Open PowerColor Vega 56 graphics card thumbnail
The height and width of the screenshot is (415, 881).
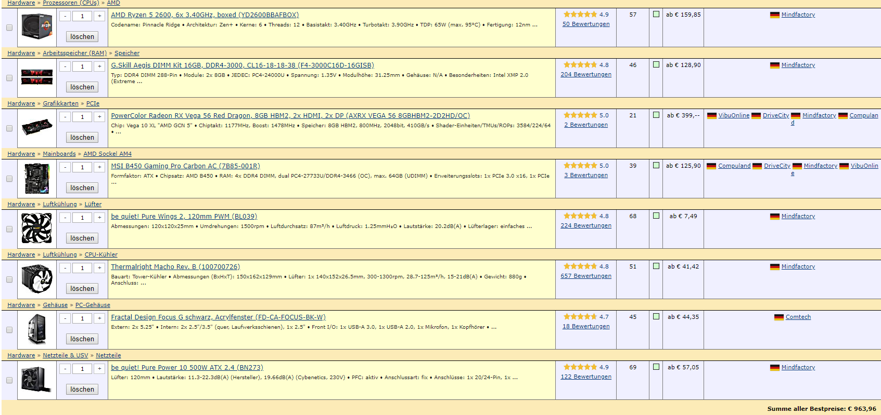[37, 128]
